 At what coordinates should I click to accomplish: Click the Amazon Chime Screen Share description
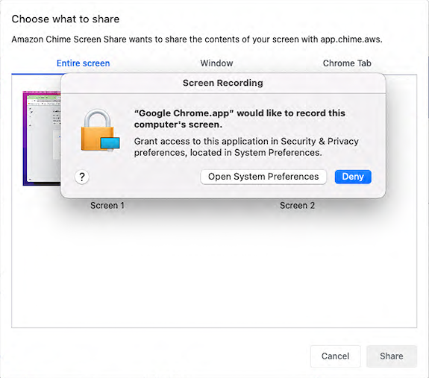point(197,40)
